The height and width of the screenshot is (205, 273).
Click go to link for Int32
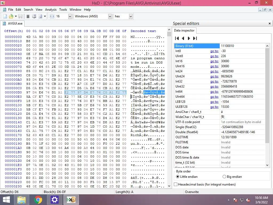pos(214,81)
